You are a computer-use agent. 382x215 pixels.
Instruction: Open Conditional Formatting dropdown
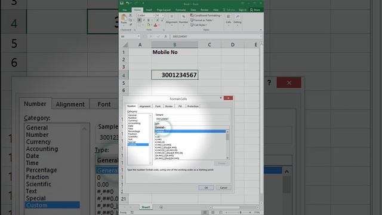click(x=206, y=16)
